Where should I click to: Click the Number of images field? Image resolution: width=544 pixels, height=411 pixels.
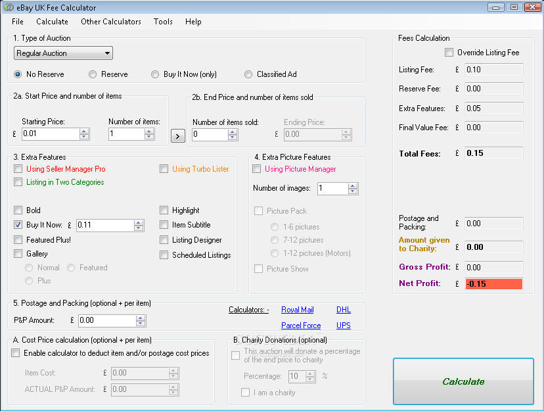pyautogui.click(x=332, y=189)
